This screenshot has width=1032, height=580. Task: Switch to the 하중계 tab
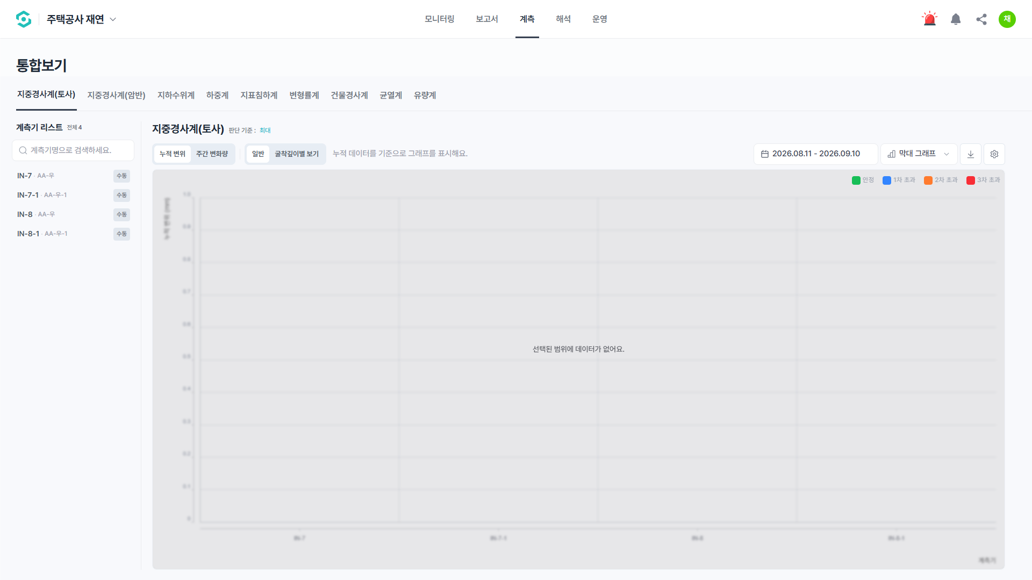(x=218, y=96)
